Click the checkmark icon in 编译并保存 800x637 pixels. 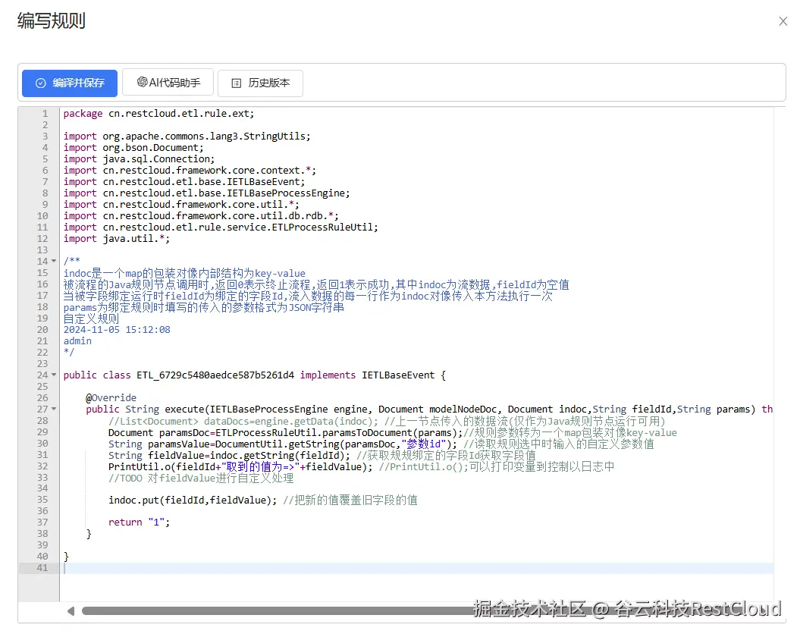(41, 83)
